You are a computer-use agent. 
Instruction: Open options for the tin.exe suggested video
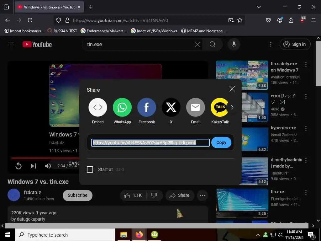[x=306, y=192]
